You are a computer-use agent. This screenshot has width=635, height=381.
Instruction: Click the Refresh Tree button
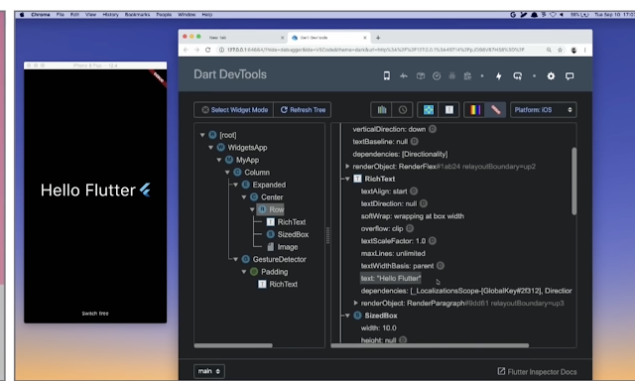pyautogui.click(x=303, y=110)
